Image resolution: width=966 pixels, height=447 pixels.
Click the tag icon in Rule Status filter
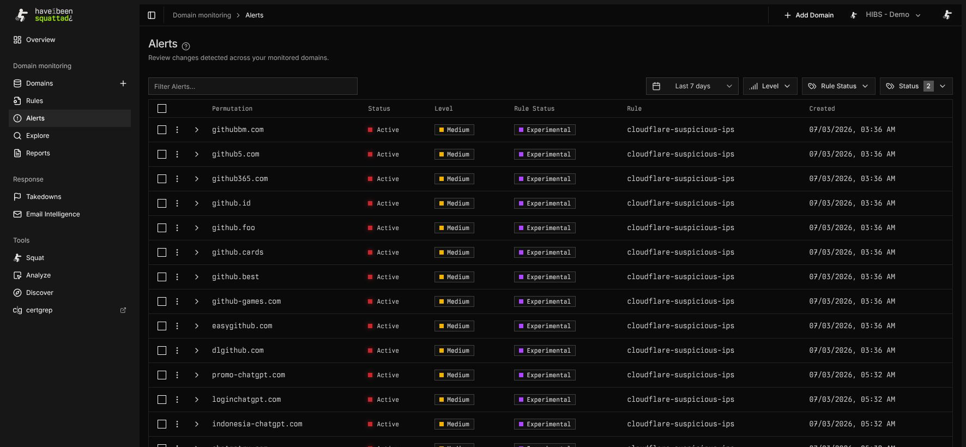coord(812,86)
